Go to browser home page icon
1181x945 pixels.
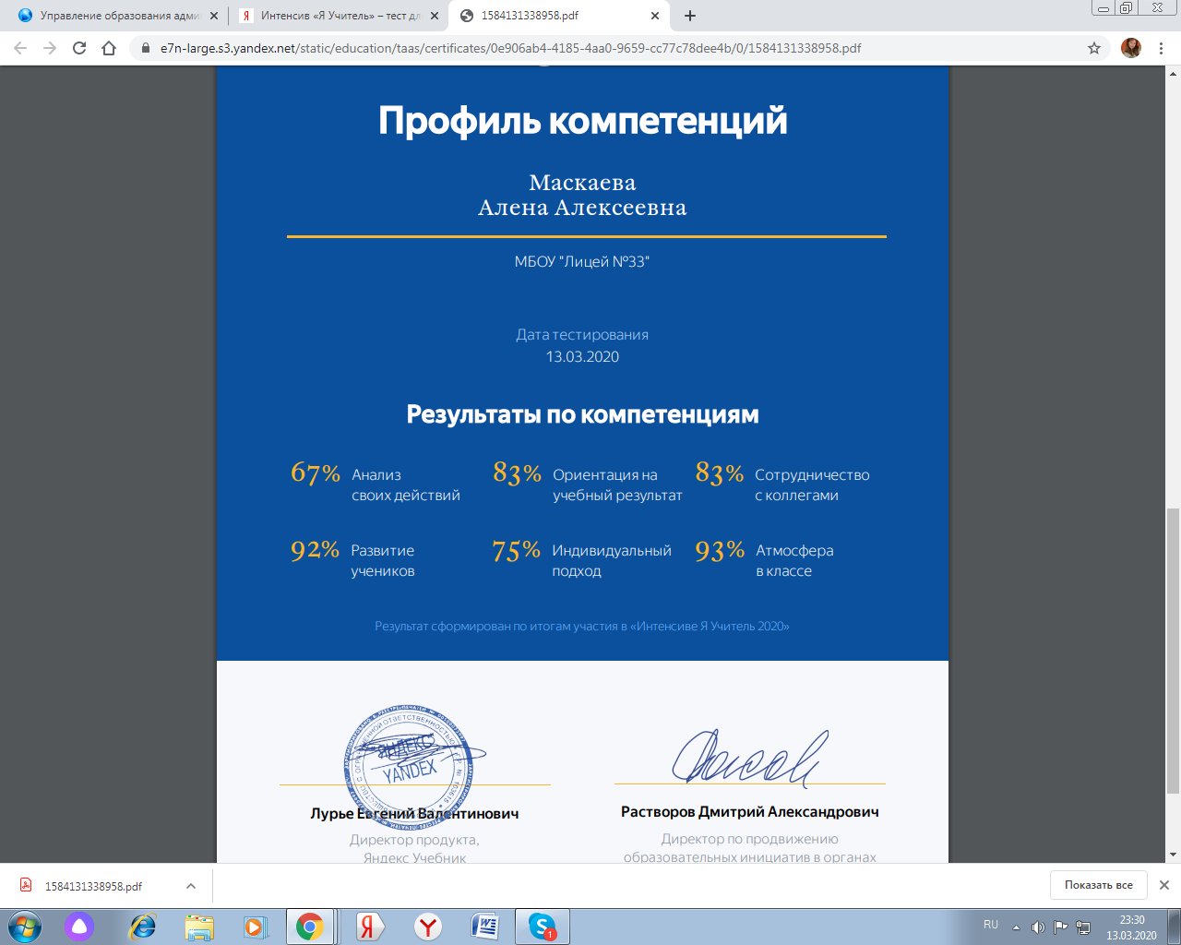pyautogui.click(x=109, y=48)
